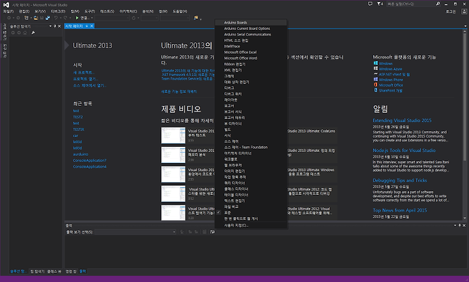Open the start button dropdown arrow
Image resolution: width=469 pixels, height=282 pixels.
pyautogui.click(x=92, y=18)
